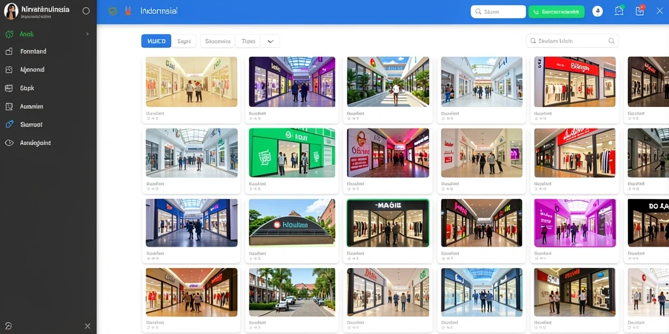Select the blue active filter tab
The image size is (669, 334).
coord(156,41)
